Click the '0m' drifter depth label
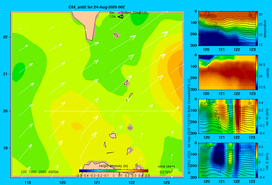 coord(112,13)
